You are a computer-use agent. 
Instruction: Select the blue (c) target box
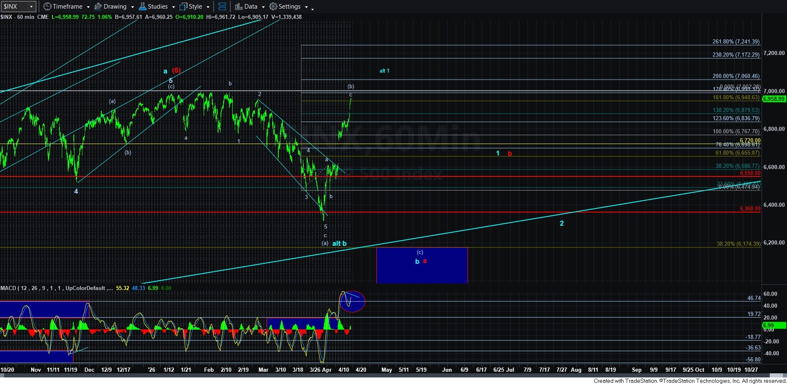click(x=422, y=271)
